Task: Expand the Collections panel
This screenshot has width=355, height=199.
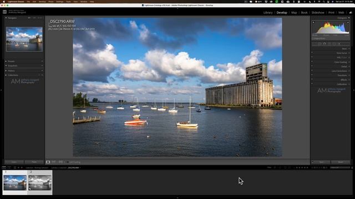Action: (6, 75)
